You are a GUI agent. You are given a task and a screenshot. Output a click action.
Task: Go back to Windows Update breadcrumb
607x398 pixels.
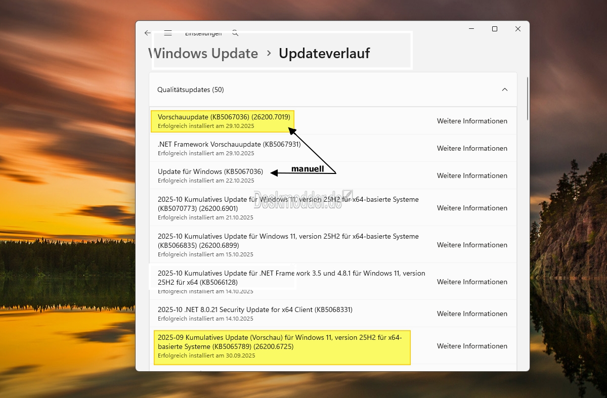click(x=203, y=53)
